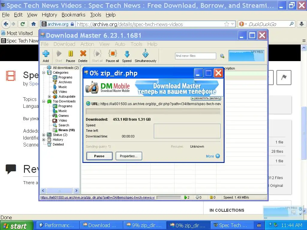307x230 pixels.
Task: Open the Download menu in Download Master
Action: click(64, 44)
